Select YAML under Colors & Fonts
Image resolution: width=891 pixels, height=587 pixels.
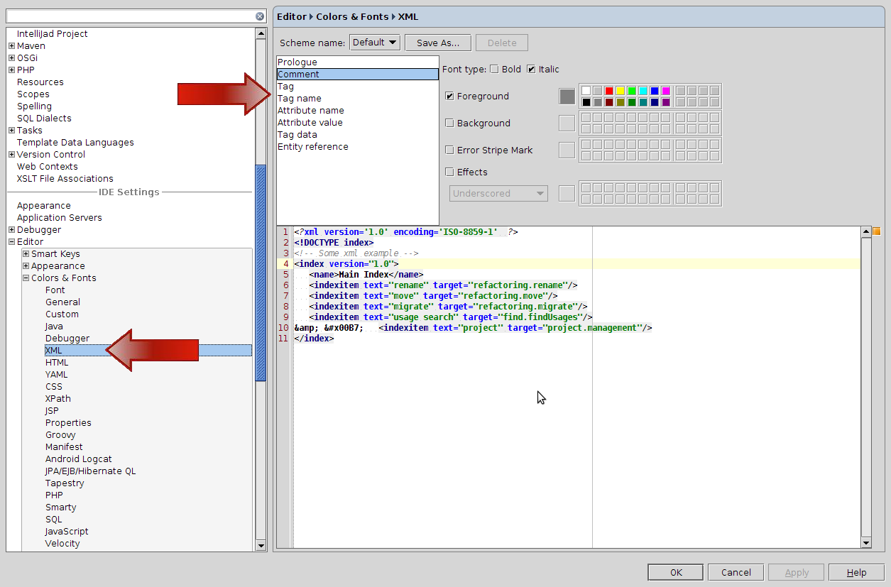pyautogui.click(x=57, y=375)
